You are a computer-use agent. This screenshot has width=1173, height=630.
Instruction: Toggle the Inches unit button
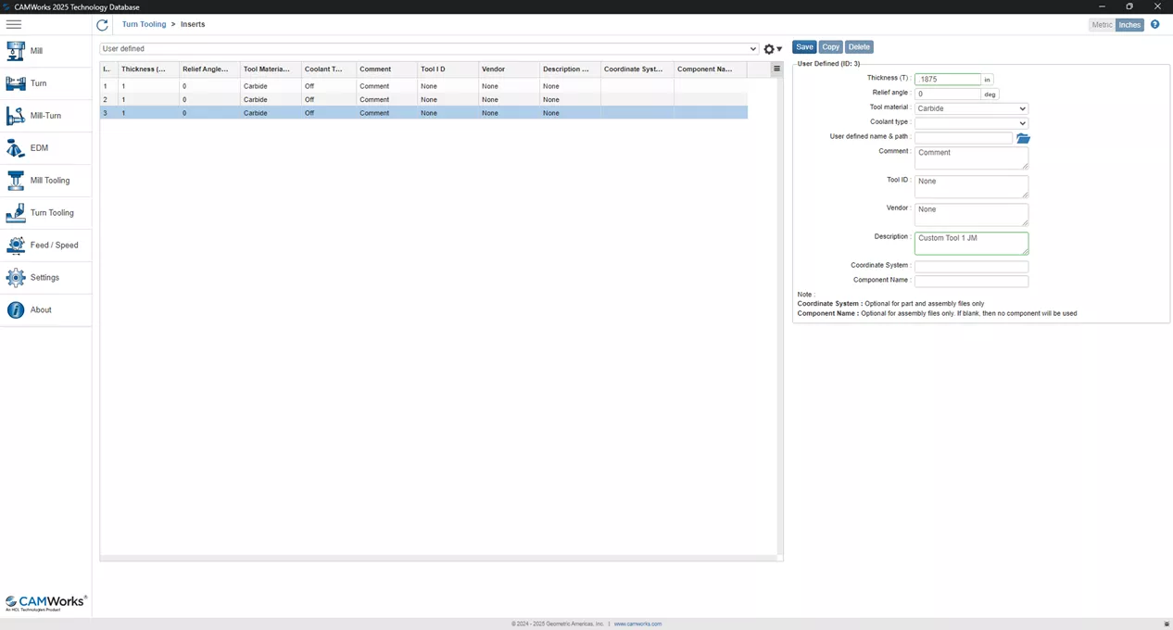pos(1129,24)
